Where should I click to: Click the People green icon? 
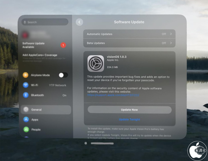[26, 129]
